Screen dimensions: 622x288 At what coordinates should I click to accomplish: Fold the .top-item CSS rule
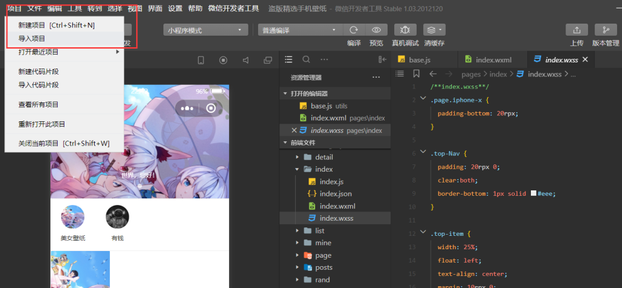click(x=423, y=232)
